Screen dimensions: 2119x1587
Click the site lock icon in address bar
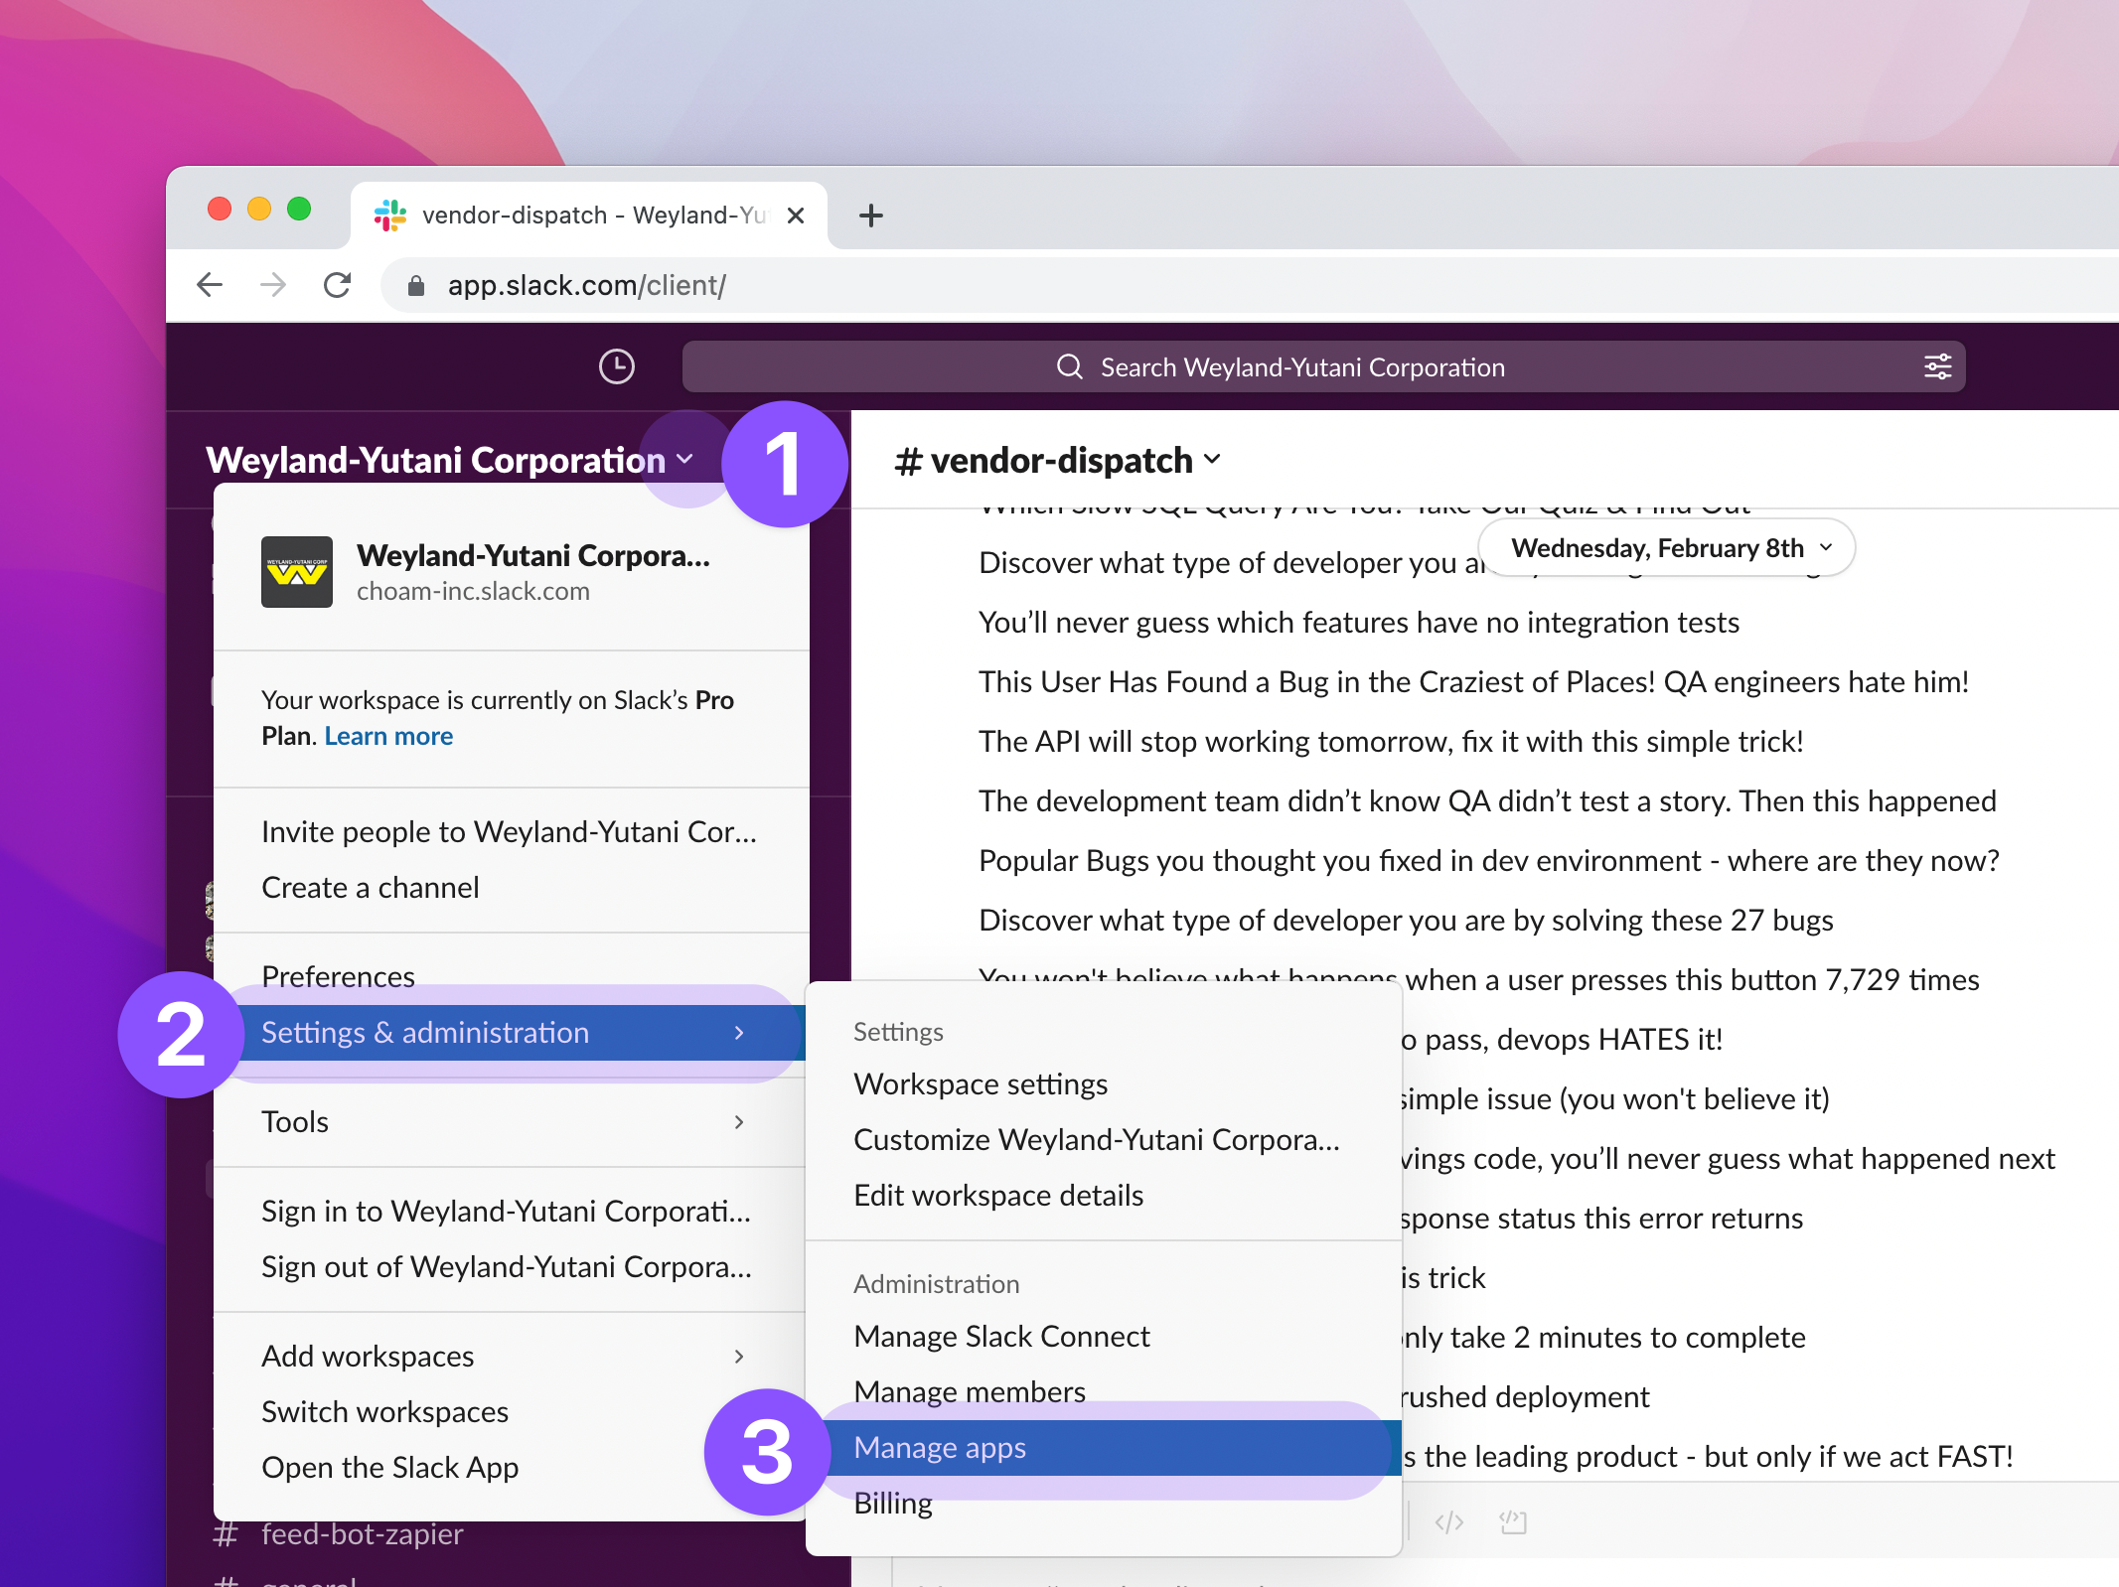click(416, 286)
